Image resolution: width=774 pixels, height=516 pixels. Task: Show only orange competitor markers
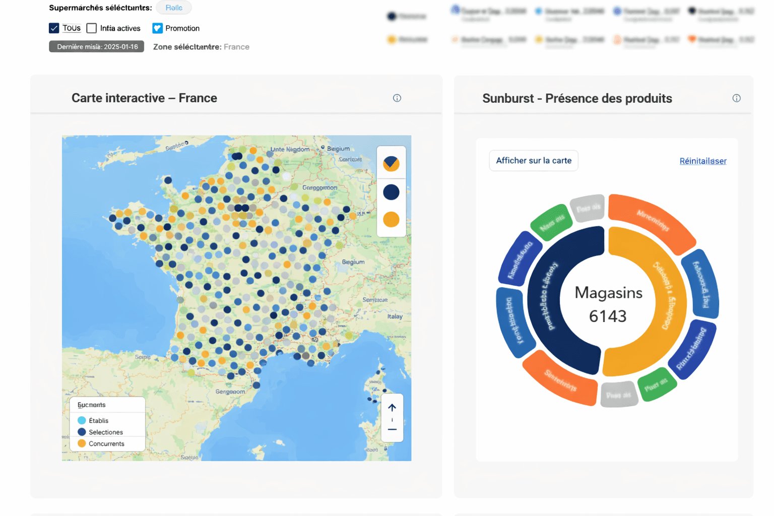click(392, 220)
